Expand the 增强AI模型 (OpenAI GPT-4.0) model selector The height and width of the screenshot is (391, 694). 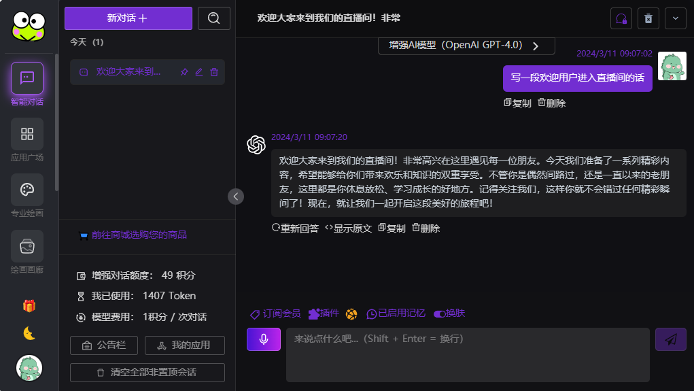coord(466,46)
